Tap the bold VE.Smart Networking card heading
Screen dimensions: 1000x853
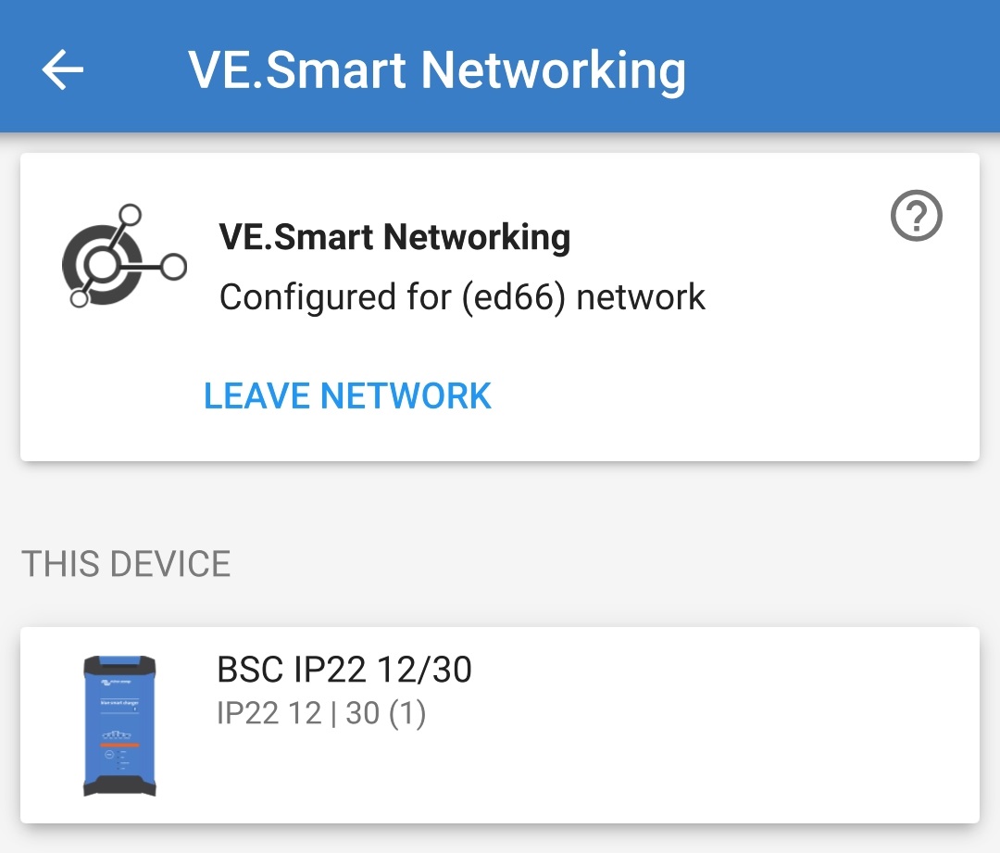[394, 237]
